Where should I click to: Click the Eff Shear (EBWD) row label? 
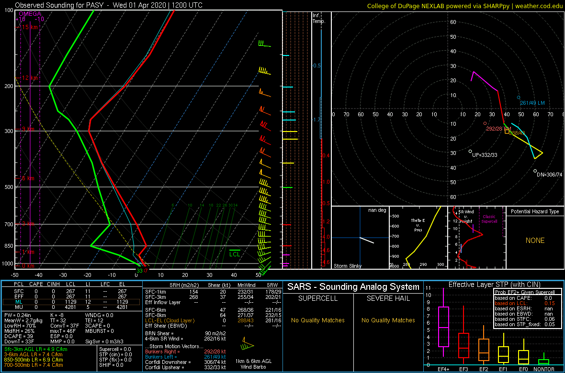point(165,325)
